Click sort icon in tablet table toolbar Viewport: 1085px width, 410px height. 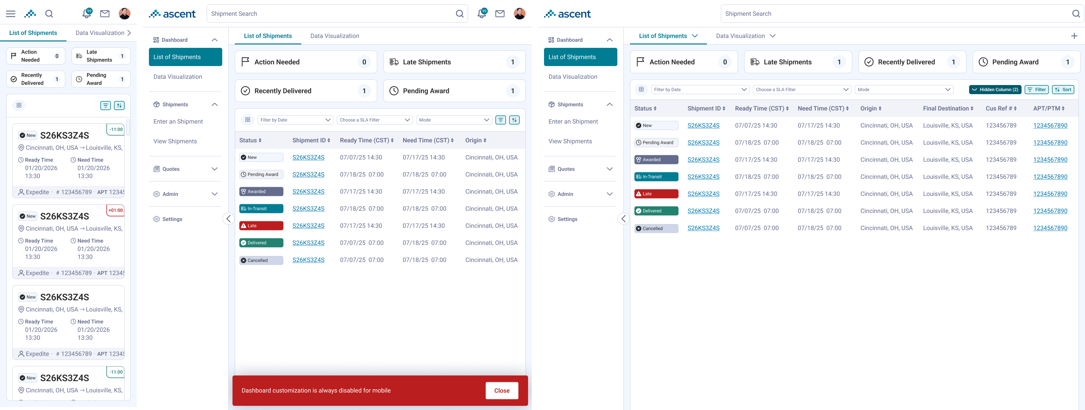(514, 120)
